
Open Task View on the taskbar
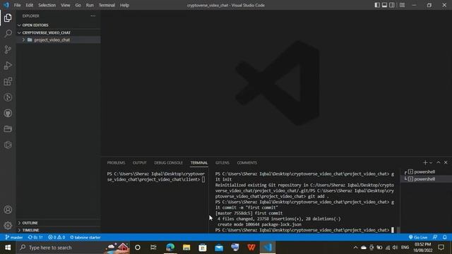click(x=153, y=248)
